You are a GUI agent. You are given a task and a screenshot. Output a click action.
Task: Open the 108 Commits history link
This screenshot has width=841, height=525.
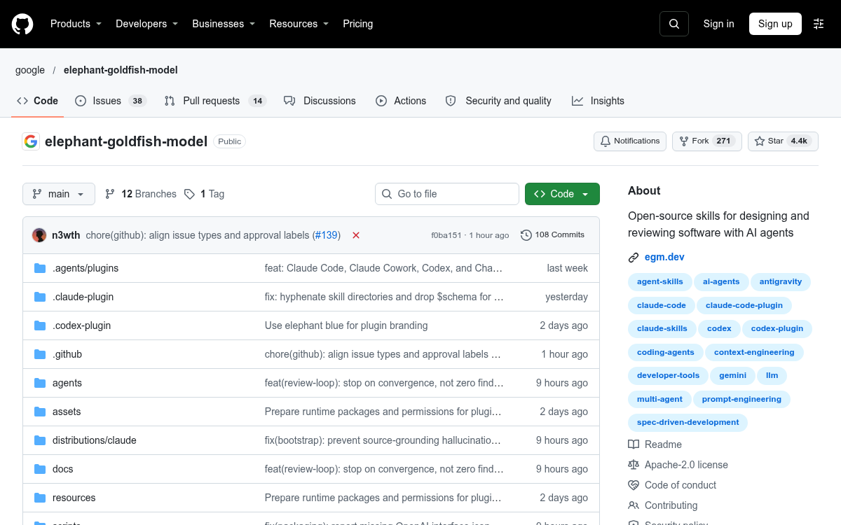[552, 235]
